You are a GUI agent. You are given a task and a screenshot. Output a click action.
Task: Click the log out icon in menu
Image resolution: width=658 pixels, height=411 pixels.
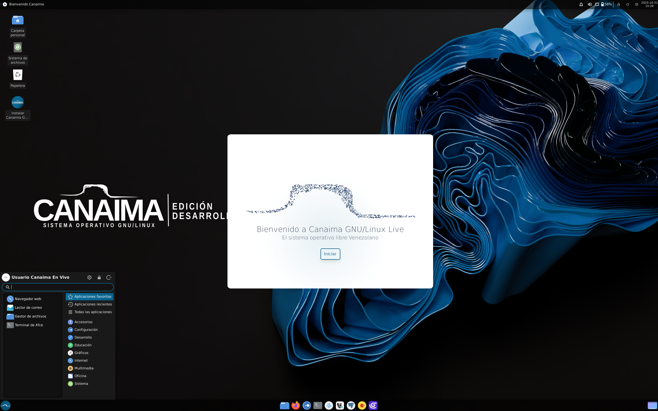[x=109, y=277]
